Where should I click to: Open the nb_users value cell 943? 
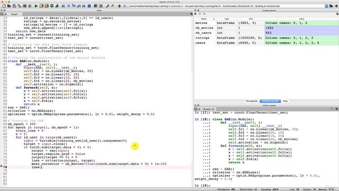pyautogui.click(x=301, y=33)
